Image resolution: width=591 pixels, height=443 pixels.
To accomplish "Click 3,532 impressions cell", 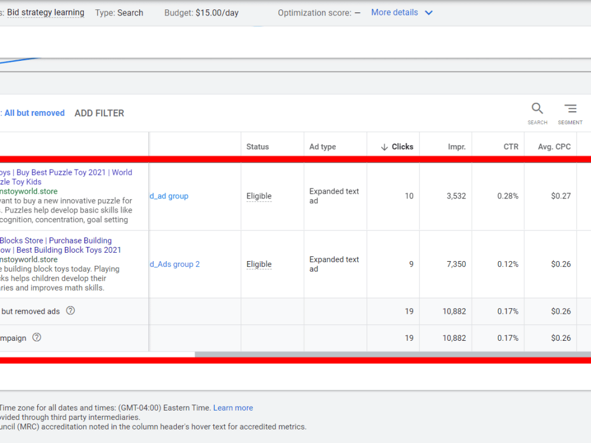I will [456, 196].
